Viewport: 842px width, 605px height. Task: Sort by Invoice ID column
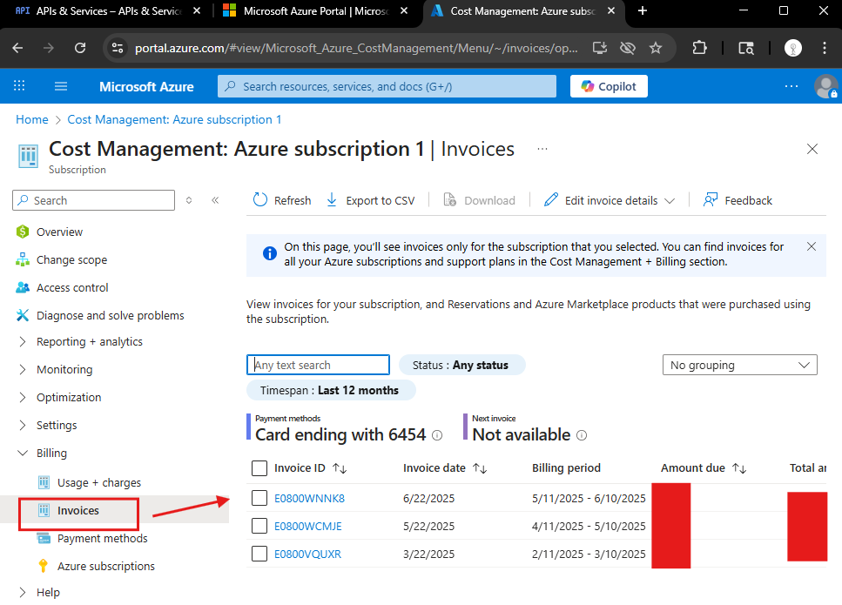pos(310,468)
